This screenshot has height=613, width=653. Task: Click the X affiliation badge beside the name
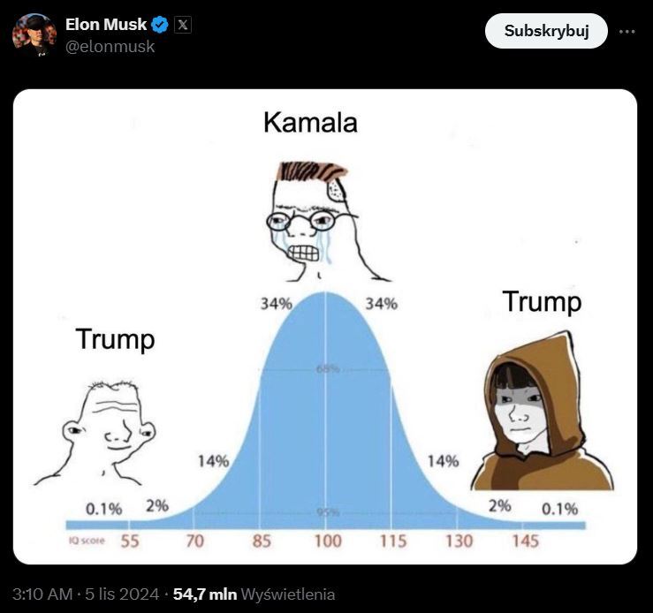click(181, 25)
